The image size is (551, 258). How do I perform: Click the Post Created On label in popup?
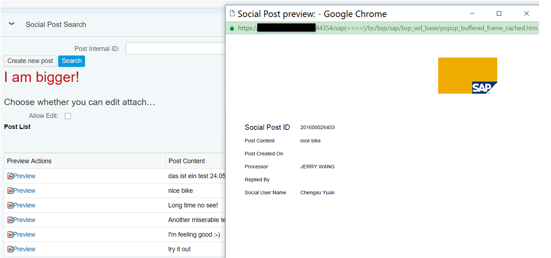point(264,153)
